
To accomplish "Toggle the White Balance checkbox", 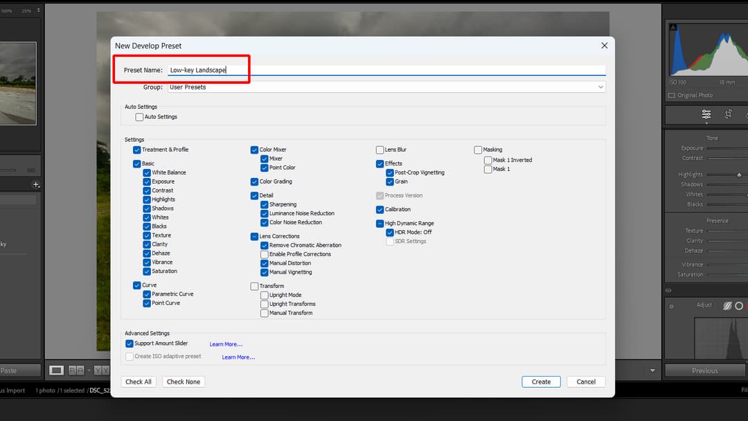I will (147, 172).
